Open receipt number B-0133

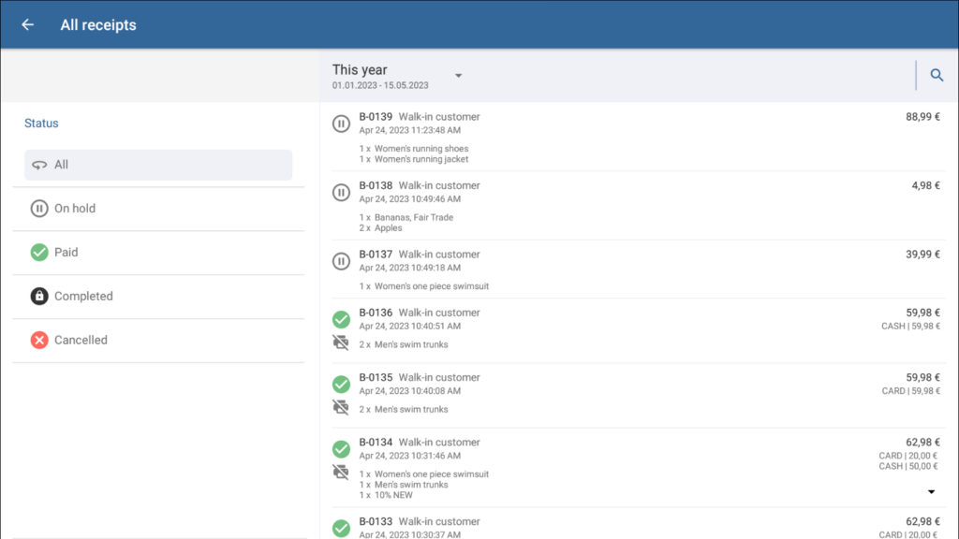click(376, 521)
